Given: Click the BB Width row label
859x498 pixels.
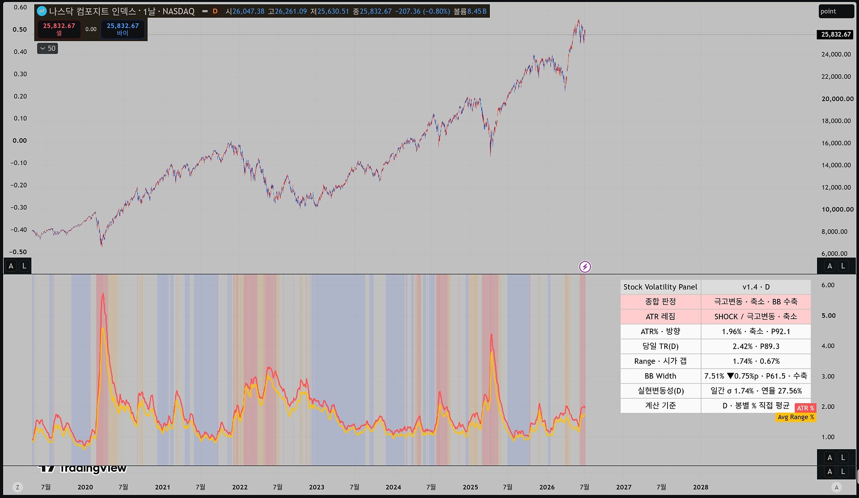Looking at the screenshot, I should click(660, 376).
